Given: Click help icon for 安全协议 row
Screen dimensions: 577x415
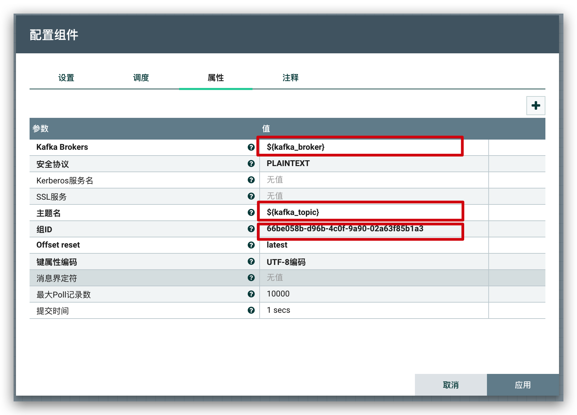Looking at the screenshot, I should tap(251, 164).
